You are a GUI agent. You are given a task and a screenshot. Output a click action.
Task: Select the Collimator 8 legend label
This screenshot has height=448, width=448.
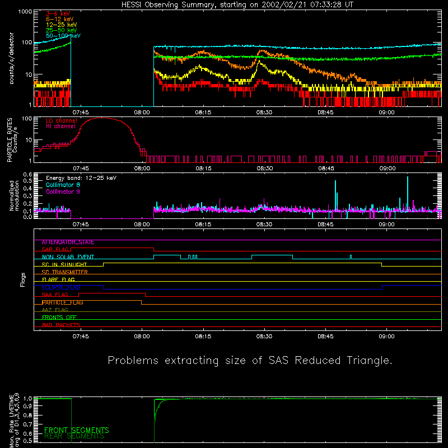[63, 185]
